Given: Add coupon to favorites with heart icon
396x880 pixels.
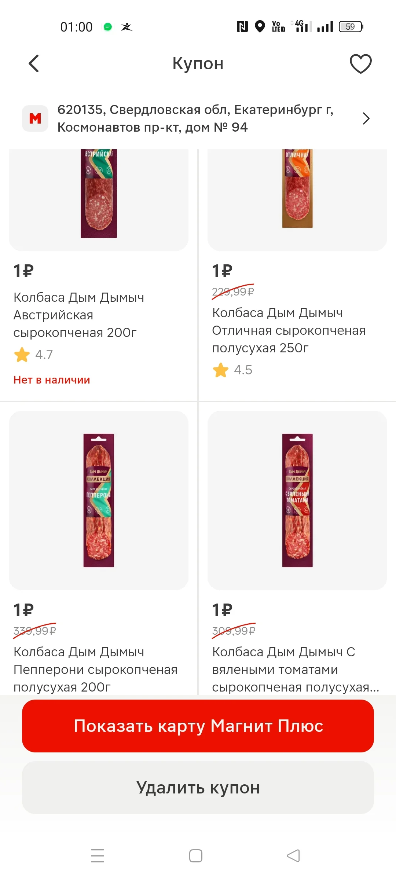Looking at the screenshot, I should (361, 63).
